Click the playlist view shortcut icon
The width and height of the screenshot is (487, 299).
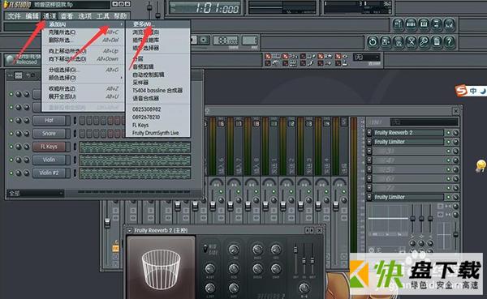point(399,24)
